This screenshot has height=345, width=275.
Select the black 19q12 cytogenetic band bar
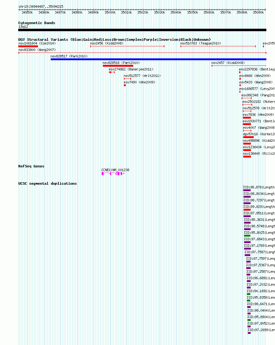click(142, 30)
